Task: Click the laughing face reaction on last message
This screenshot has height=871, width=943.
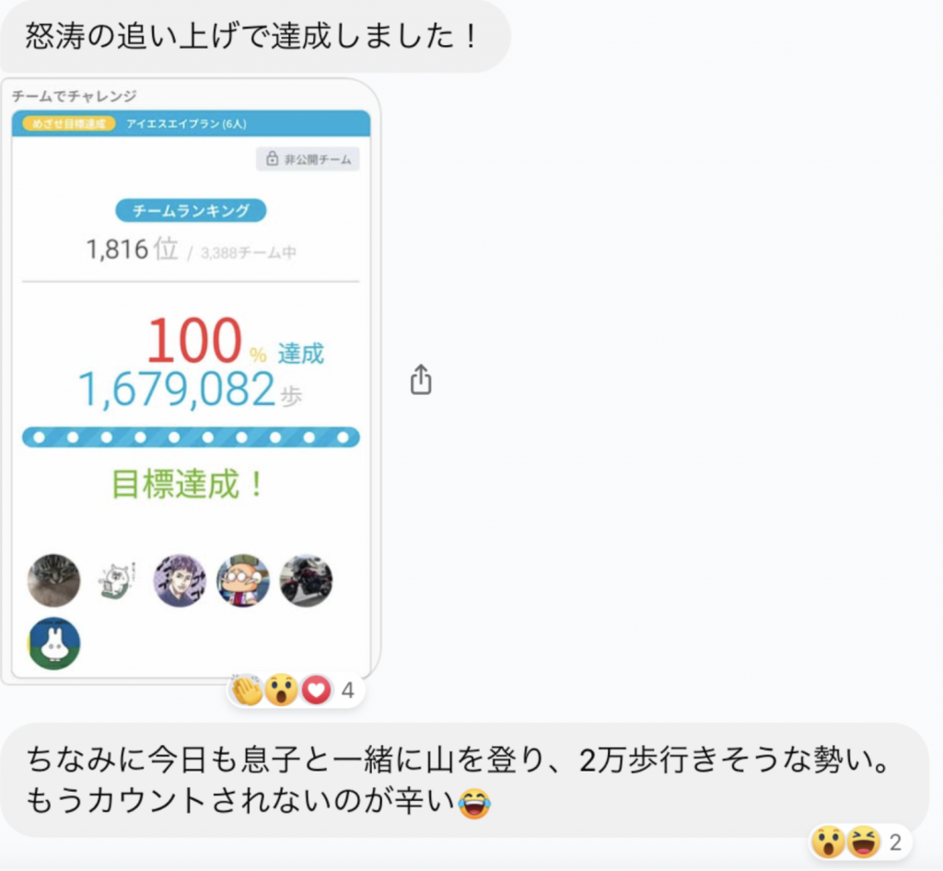Action: click(864, 842)
